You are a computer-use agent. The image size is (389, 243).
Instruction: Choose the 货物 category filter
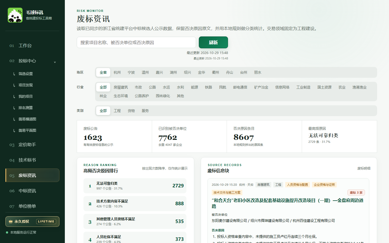tap(131, 111)
